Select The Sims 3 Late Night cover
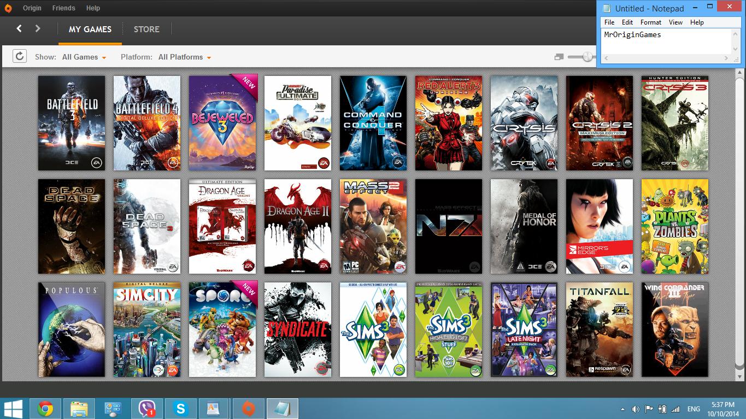The height and width of the screenshot is (419, 746). (524, 329)
